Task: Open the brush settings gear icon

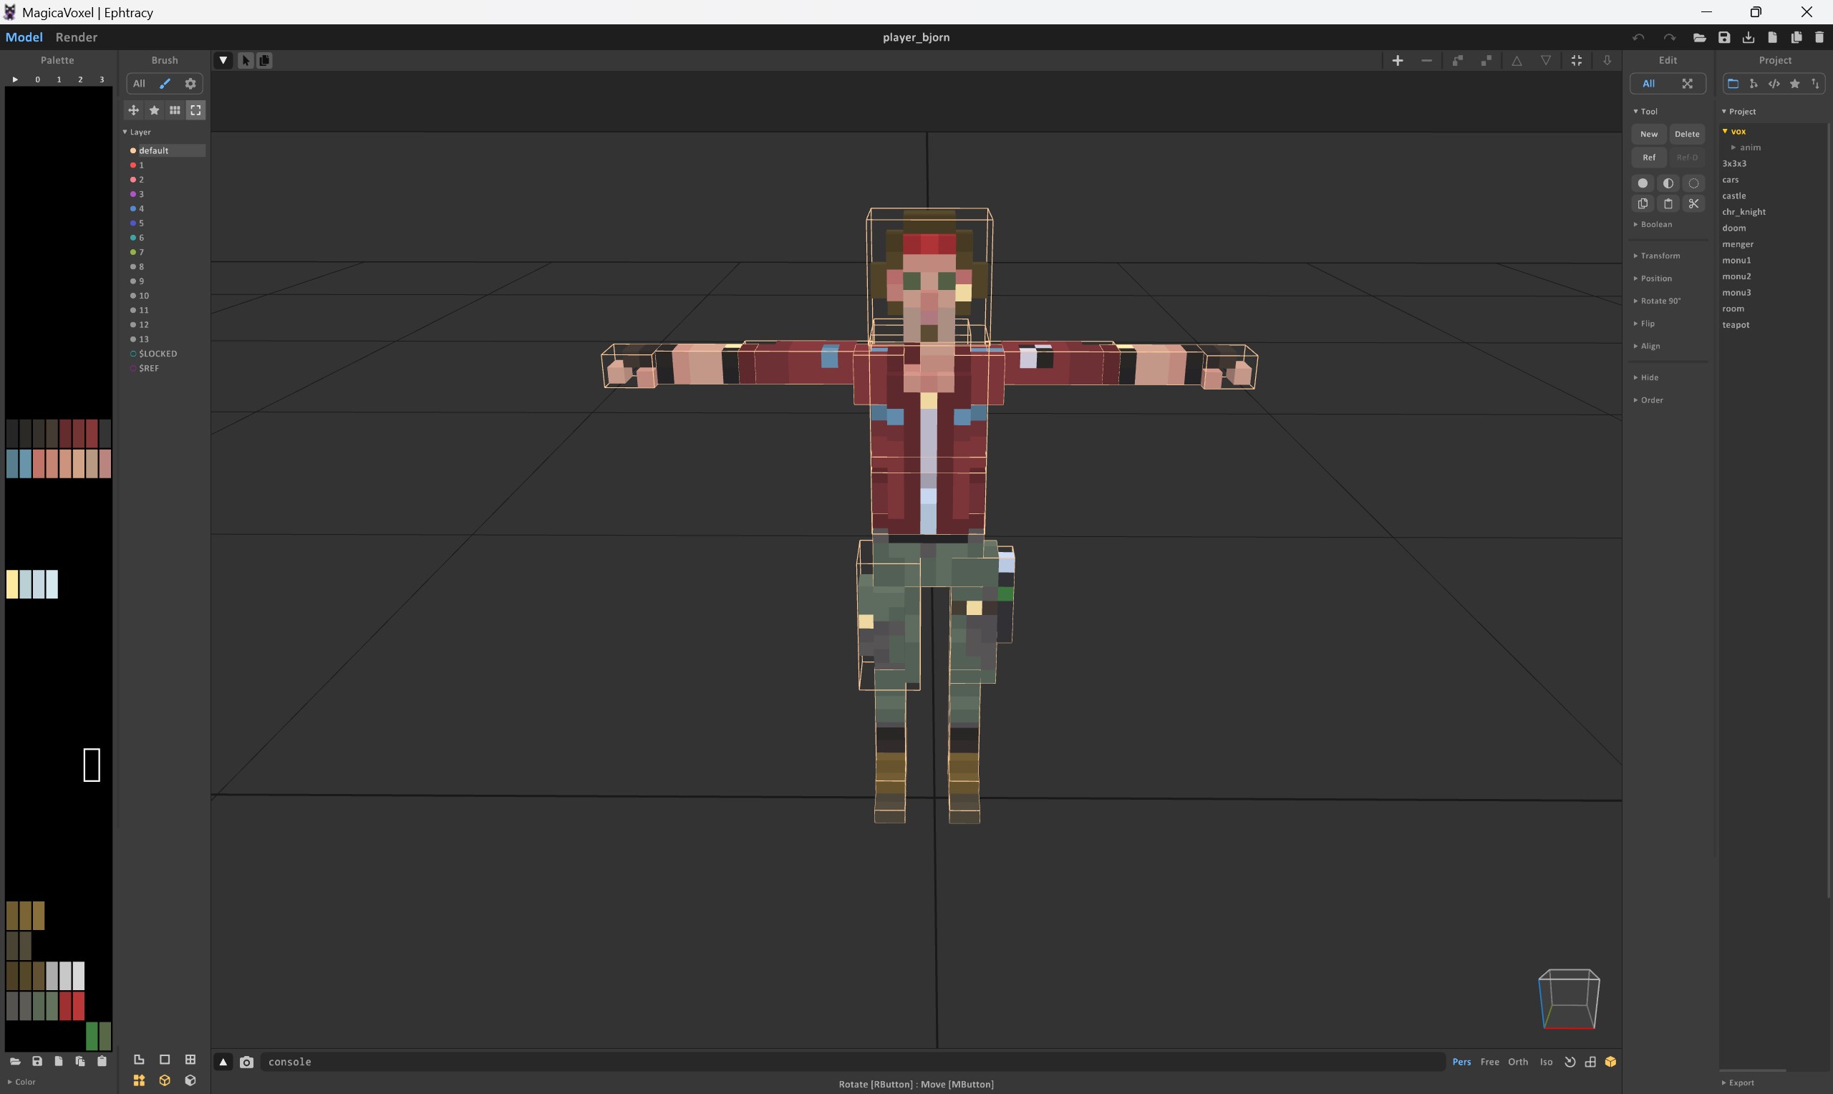Action: [190, 84]
